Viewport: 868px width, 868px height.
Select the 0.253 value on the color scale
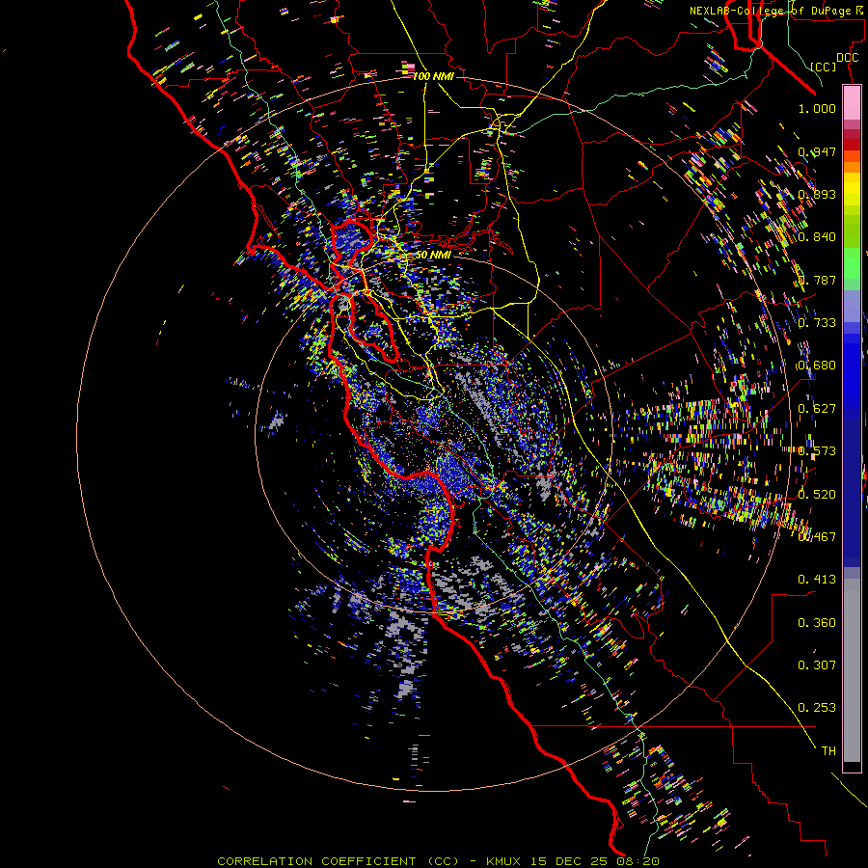click(x=817, y=708)
